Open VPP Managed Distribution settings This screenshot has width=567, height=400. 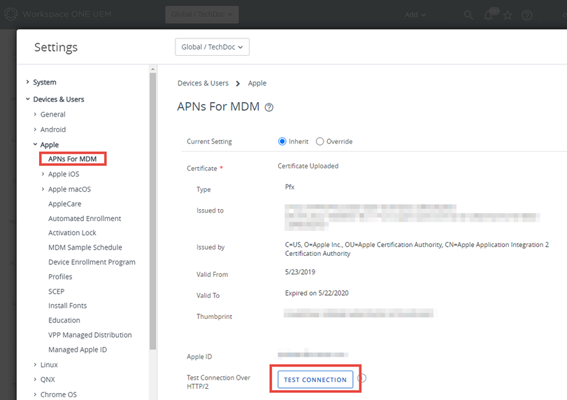[x=90, y=335]
